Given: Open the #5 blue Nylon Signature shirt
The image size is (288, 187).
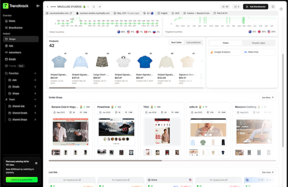Looking at the screenshot, I should click(x=145, y=62).
